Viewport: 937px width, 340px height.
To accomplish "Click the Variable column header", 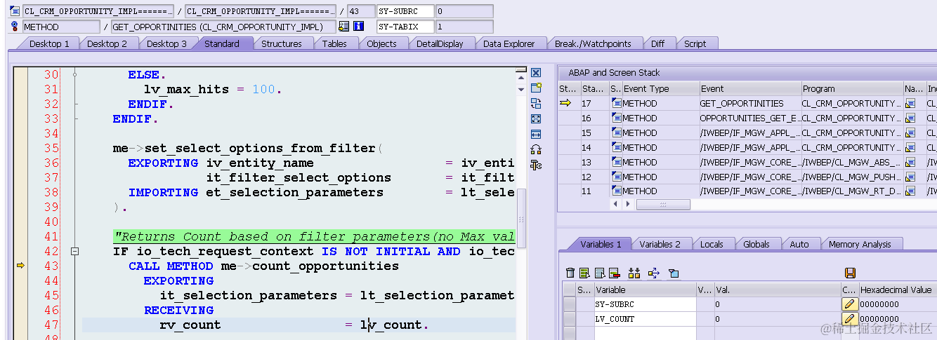I will click(645, 290).
